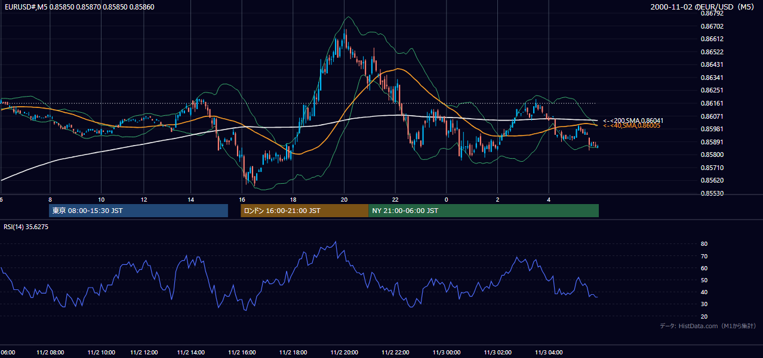Click price axis value 0.85981

(x=712, y=129)
